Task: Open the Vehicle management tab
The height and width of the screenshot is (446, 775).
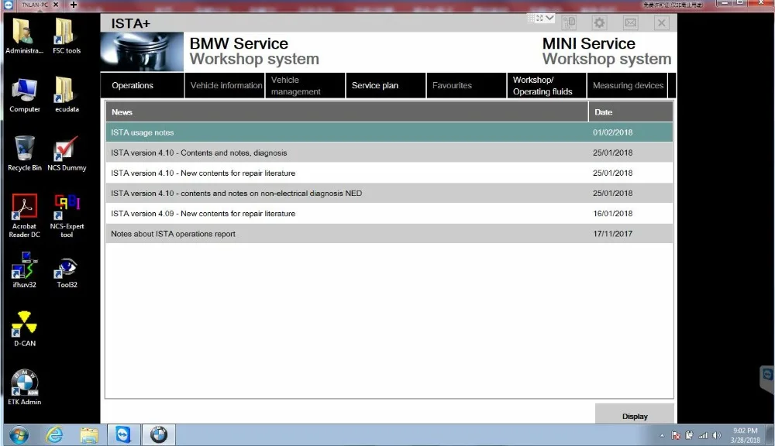Action: click(305, 85)
